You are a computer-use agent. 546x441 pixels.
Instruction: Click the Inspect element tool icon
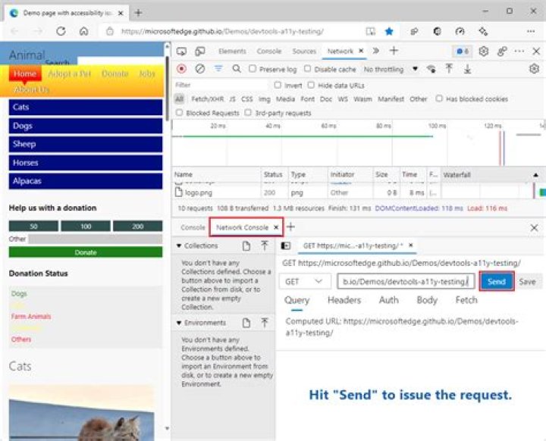click(181, 52)
